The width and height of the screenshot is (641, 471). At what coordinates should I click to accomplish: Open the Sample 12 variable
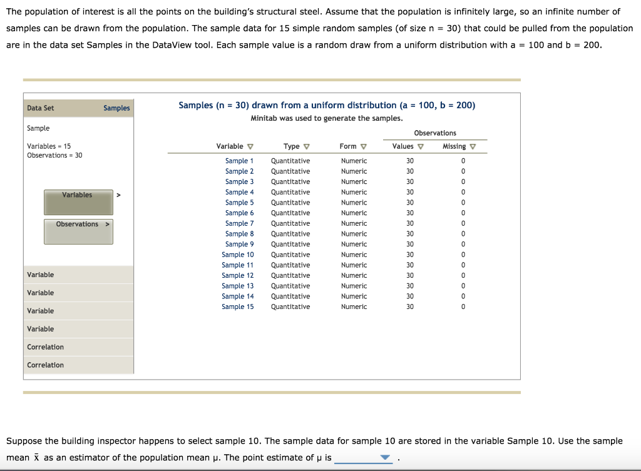click(x=237, y=275)
